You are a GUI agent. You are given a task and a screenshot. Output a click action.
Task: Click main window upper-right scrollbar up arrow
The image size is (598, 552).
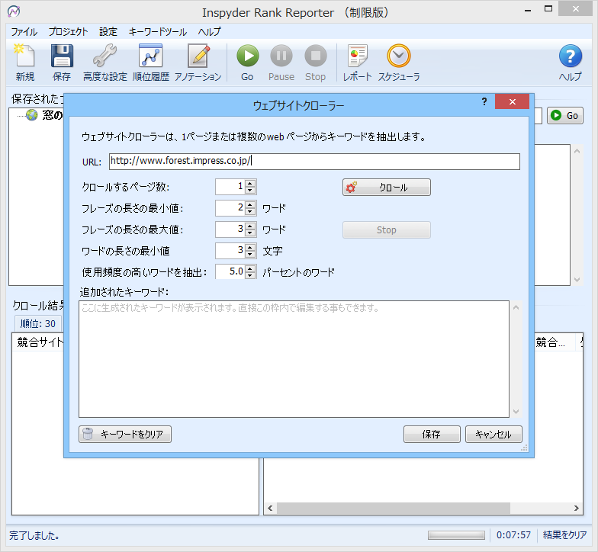(x=577, y=151)
